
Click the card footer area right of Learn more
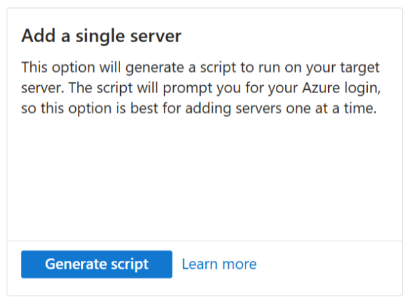(x=329, y=267)
